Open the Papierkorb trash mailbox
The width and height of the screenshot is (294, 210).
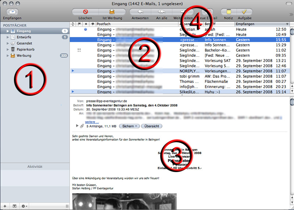coord(25,49)
